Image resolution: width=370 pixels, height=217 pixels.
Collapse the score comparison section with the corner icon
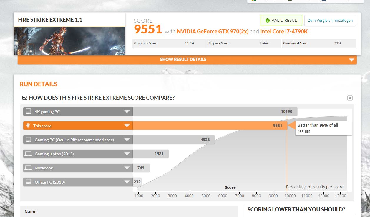point(350,98)
